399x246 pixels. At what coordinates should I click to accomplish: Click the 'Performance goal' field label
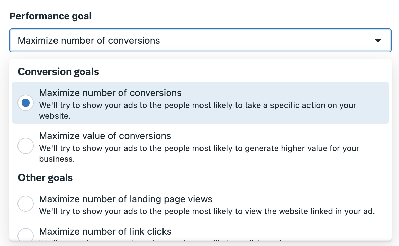click(51, 16)
